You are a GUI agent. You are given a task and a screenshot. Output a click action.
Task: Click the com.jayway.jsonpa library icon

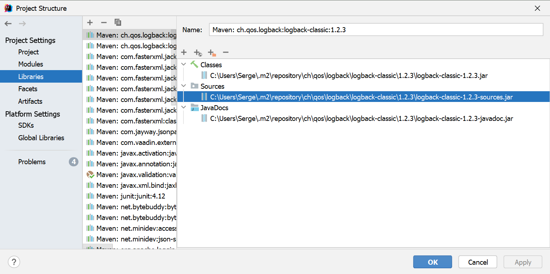(x=90, y=132)
